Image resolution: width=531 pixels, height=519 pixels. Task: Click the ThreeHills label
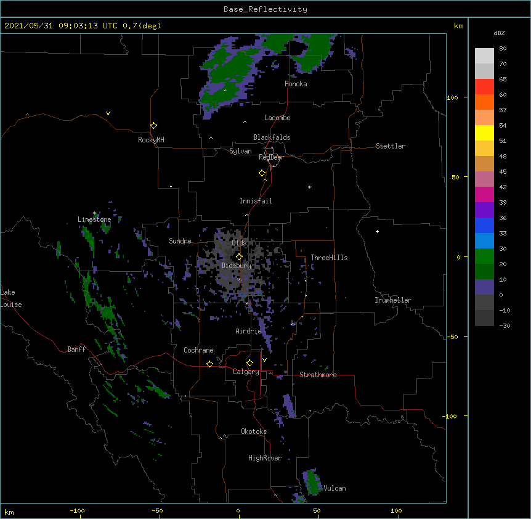(x=329, y=258)
